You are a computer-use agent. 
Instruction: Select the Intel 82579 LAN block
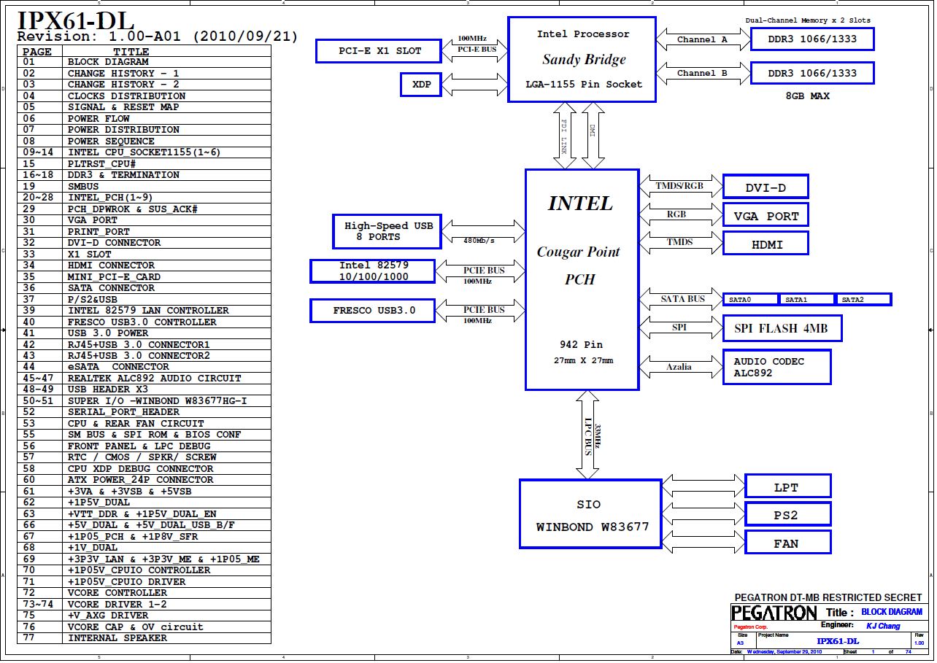point(373,271)
